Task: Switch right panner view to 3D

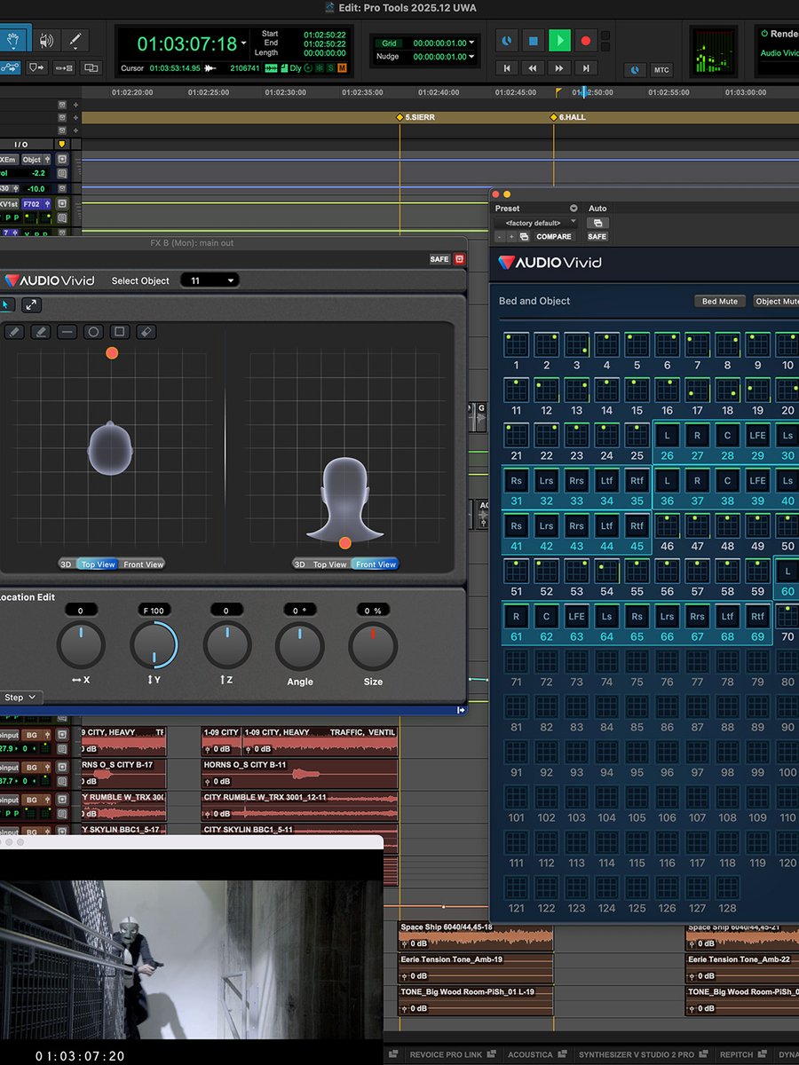Action: click(x=301, y=564)
